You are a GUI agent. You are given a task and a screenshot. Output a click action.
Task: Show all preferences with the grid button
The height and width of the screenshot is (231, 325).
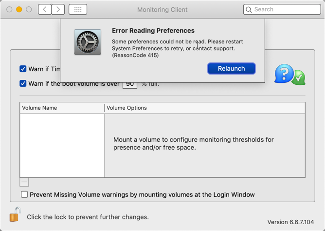click(x=78, y=9)
